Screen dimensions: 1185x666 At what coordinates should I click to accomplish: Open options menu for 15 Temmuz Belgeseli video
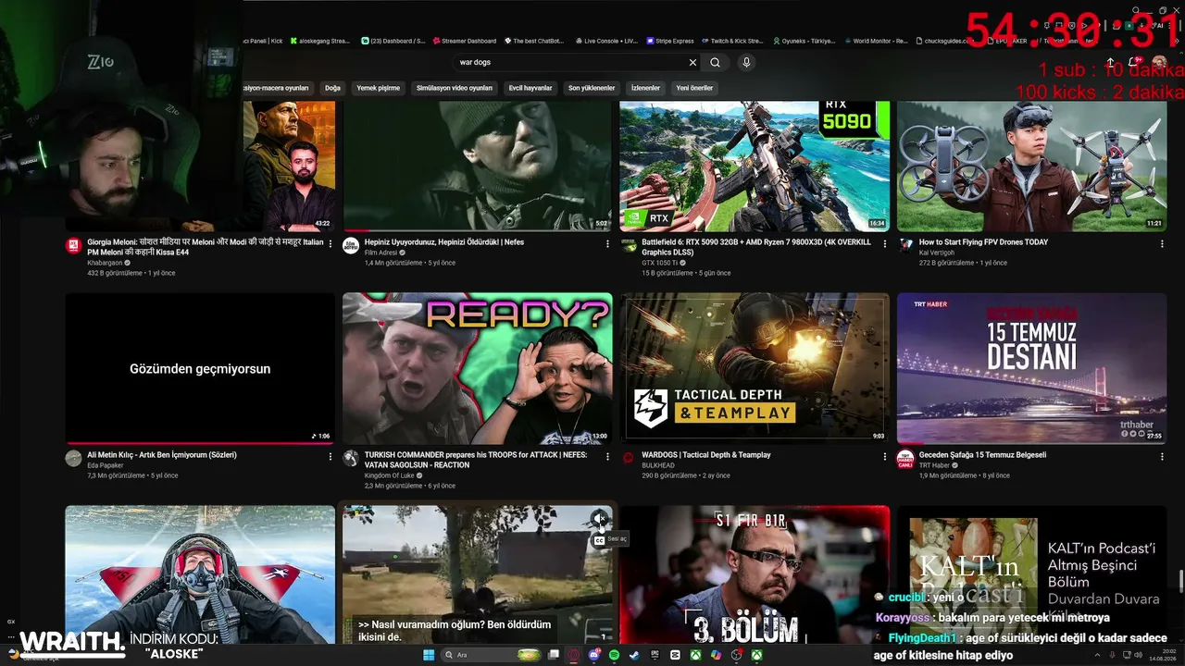click(x=1163, y=456)
